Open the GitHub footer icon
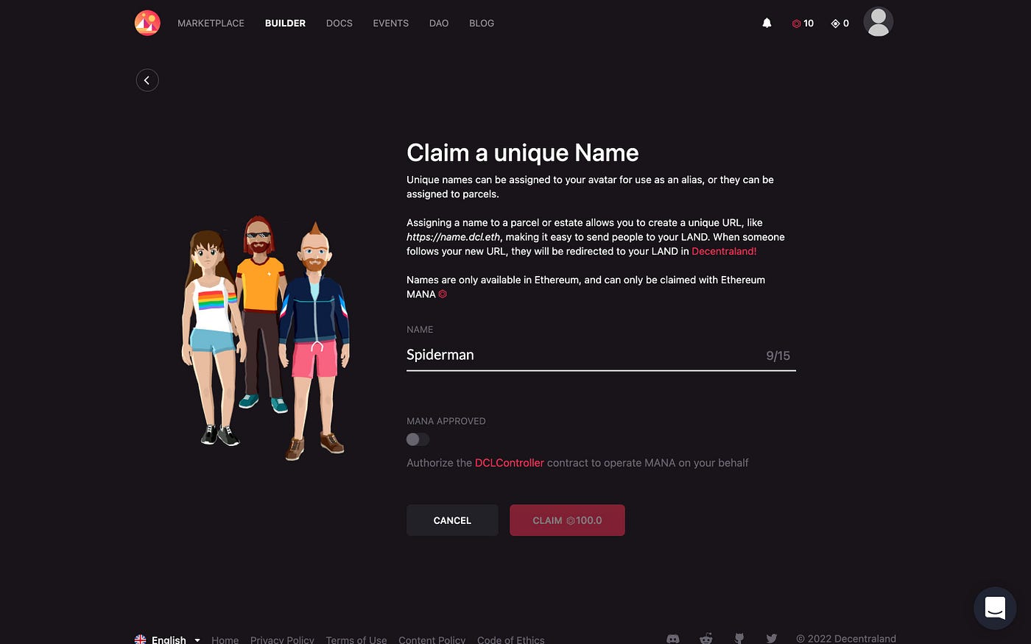The image size is (1031, 644). 739,638
